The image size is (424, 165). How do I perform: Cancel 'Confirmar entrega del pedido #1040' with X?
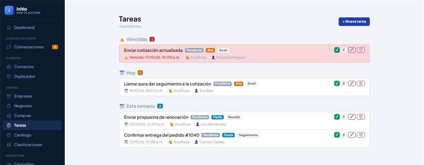[344, 135]
